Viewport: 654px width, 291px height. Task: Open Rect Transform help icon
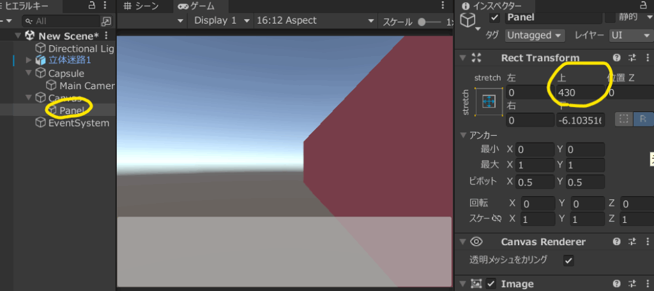[x=616, y=58]
